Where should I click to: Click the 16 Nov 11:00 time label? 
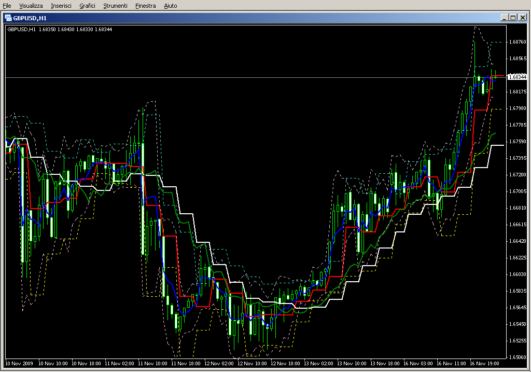(x=451, y=364)
